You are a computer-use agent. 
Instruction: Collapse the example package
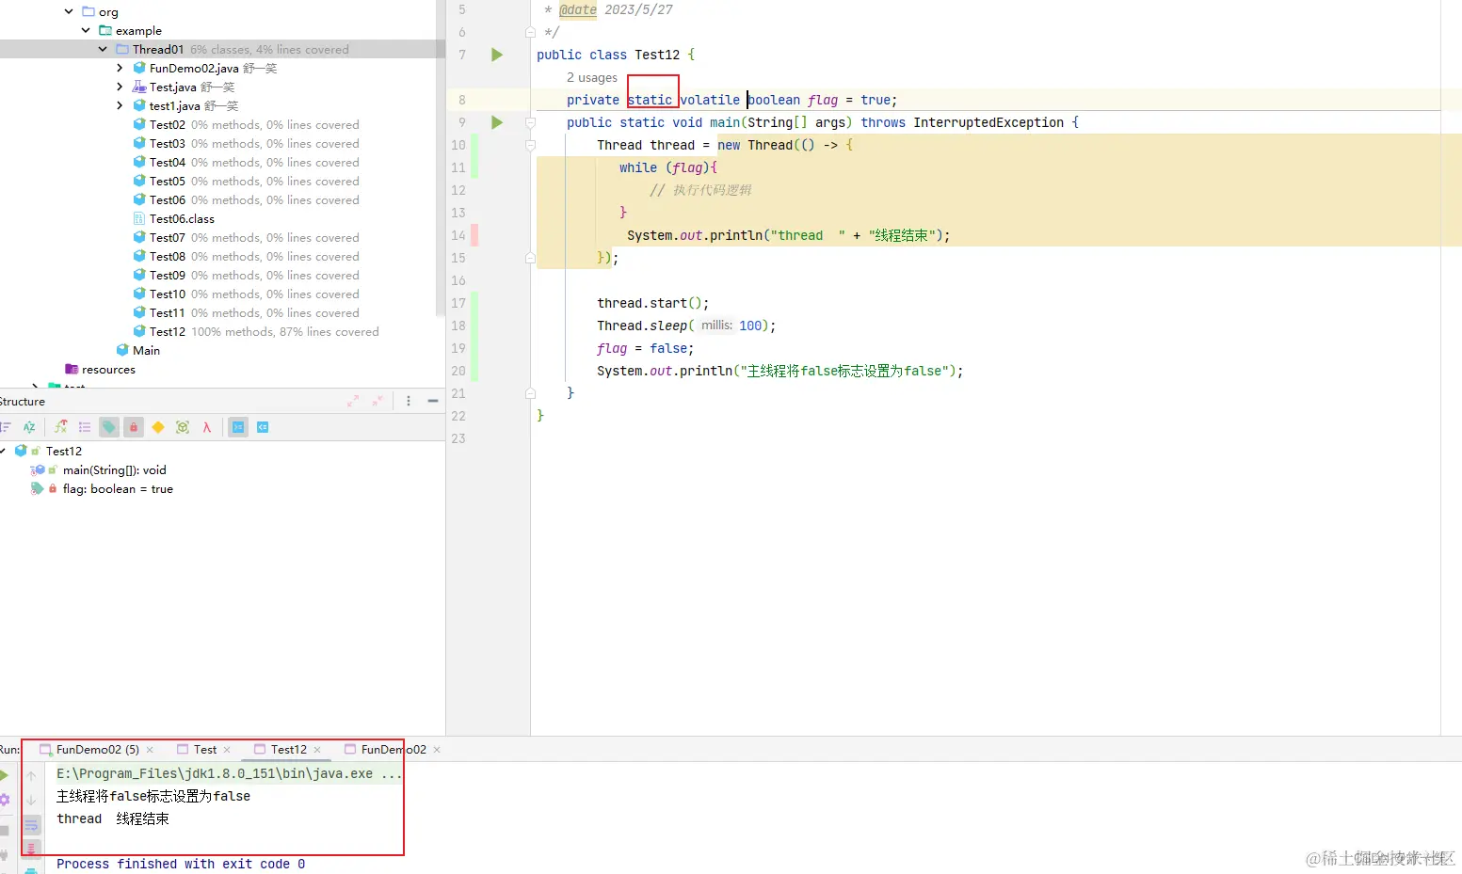point(86,30)
